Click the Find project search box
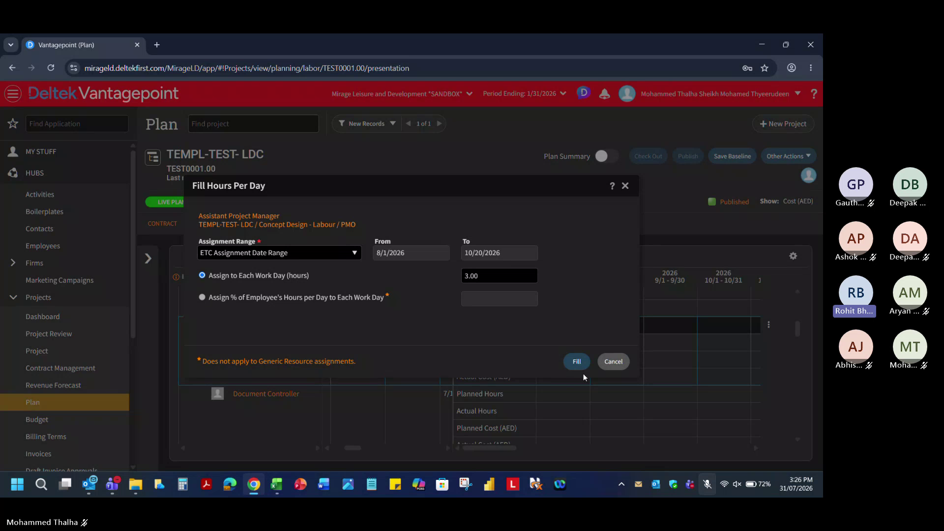 253,123
